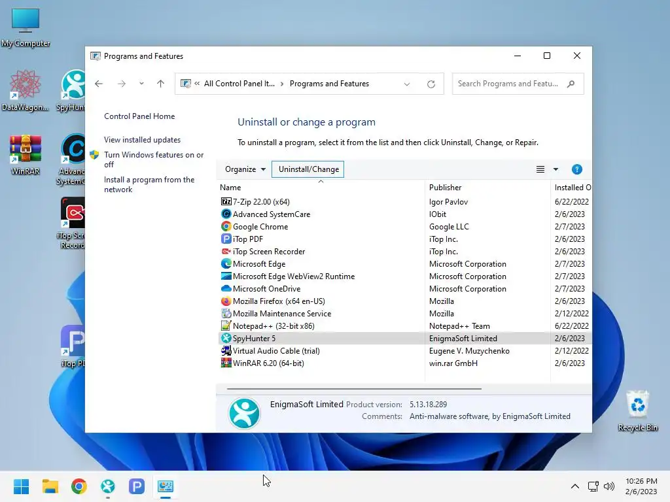This screenshot has width=670, height=502.
Task: Click the Mozilla Firefox icon in list
Action: coord(226,301)
